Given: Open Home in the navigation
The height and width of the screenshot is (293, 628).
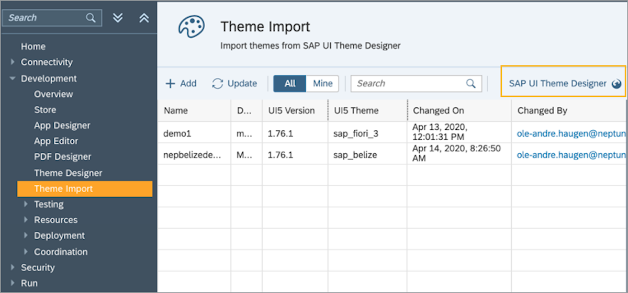Looking at the screenshot, I should [33, 47].
